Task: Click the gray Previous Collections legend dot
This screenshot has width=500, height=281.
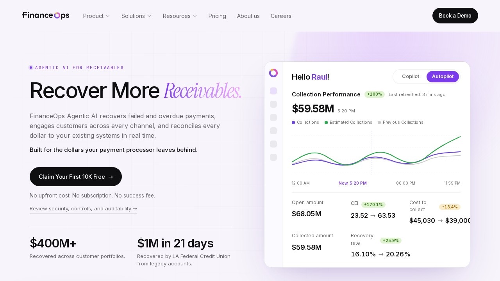Action: 379,123
